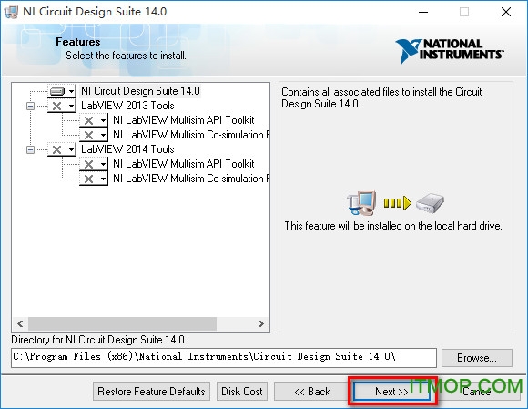Viewport: 528px width, 409px height.
Task: Open the Disk Cost dialog
Action: coord(242,392)
